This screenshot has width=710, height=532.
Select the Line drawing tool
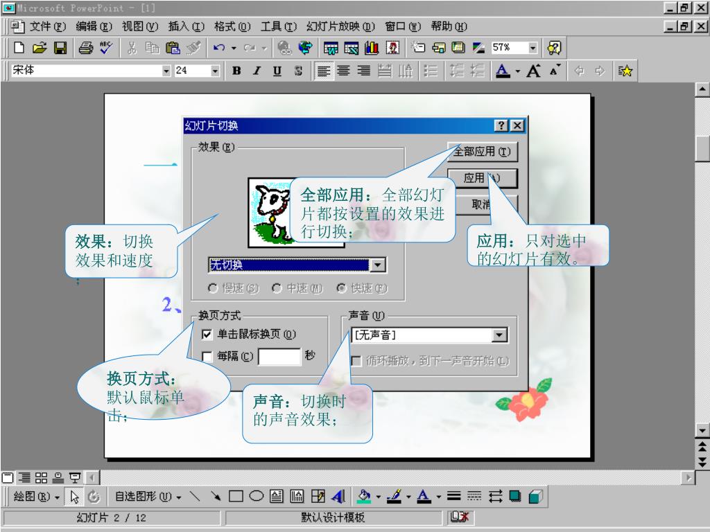click(x=195, y=496)
